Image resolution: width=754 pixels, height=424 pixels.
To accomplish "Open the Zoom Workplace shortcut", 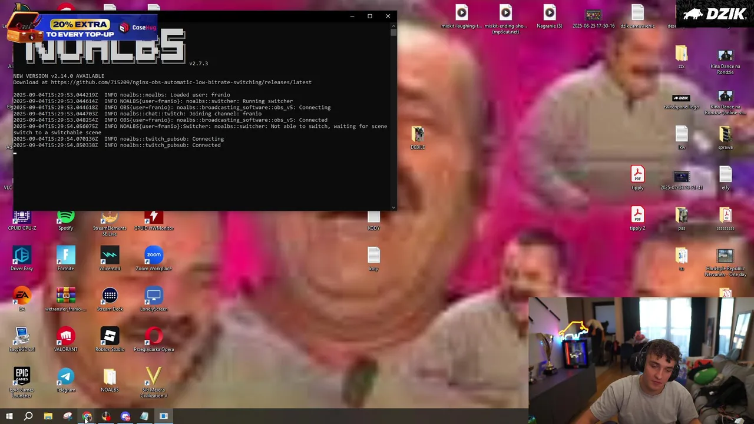I will tap(154, 259).
